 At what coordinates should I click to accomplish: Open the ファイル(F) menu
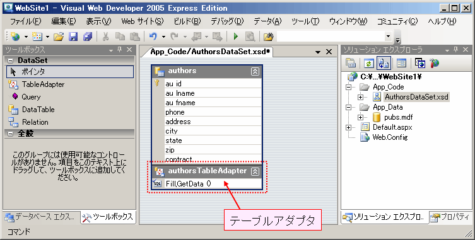click(x=25, y=21)
